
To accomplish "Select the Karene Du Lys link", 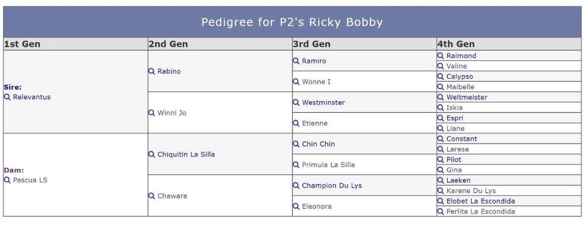I will click(x=471, y=191).
